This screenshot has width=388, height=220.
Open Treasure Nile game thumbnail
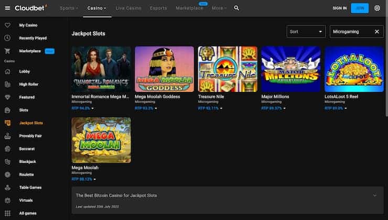(x=228, y=69)
